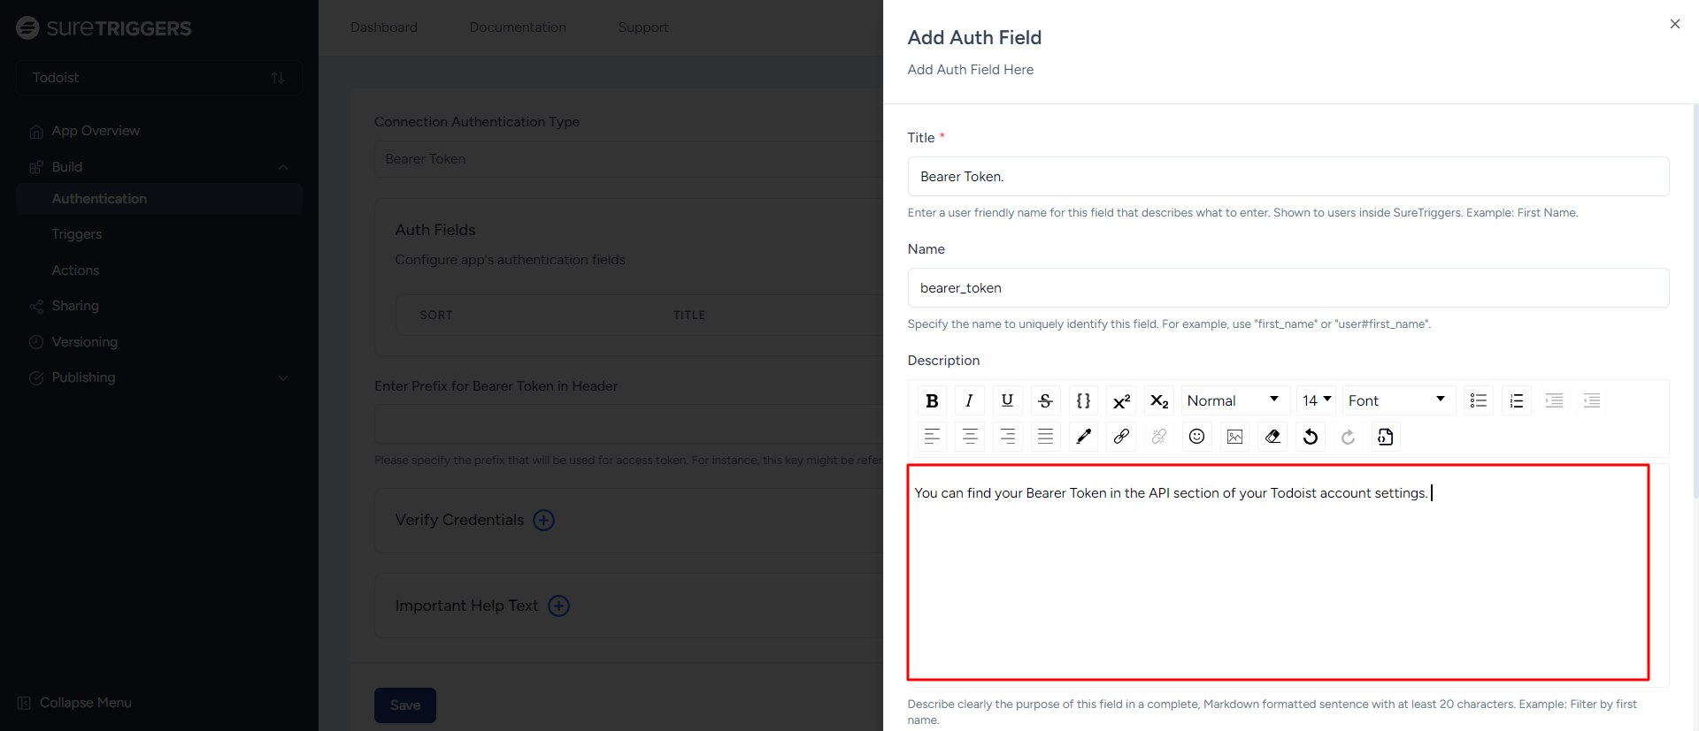The image size is (1699, 731).
Task: Insert an unordered bullet list
Action: pos(1478,400)
